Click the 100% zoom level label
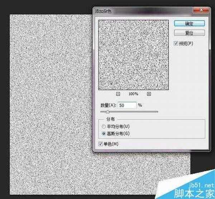The height and width of the screenshot is (199, 215). coord(133,94)
